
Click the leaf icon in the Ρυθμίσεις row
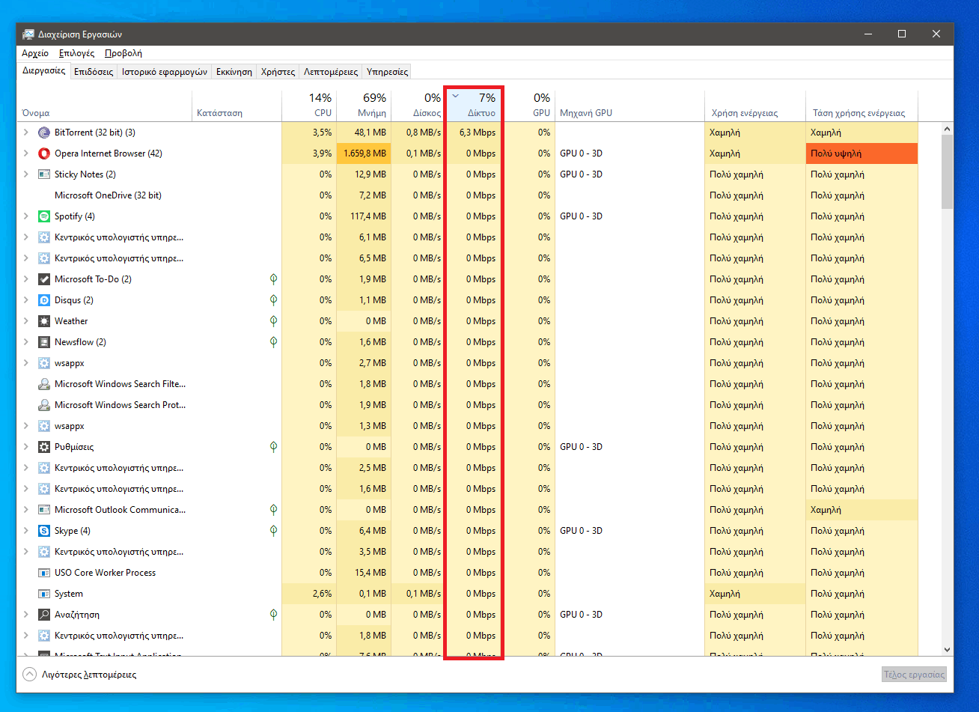[274, 447]
